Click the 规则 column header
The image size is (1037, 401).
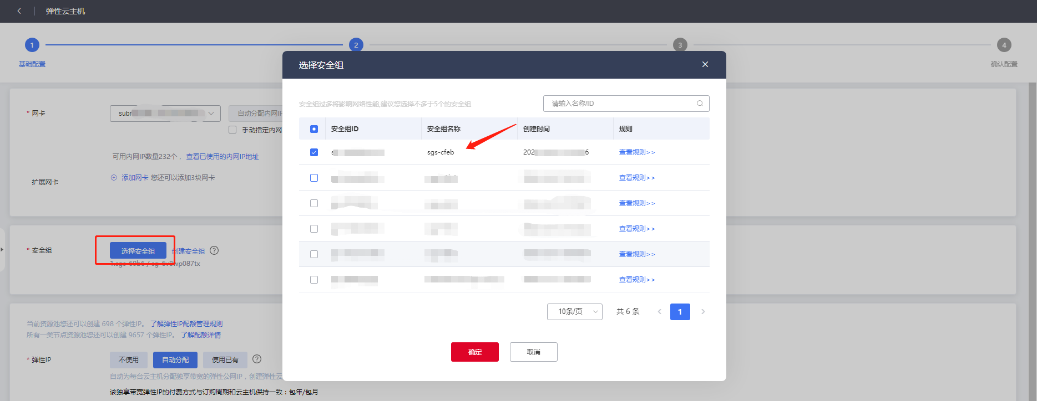(625, 129)
